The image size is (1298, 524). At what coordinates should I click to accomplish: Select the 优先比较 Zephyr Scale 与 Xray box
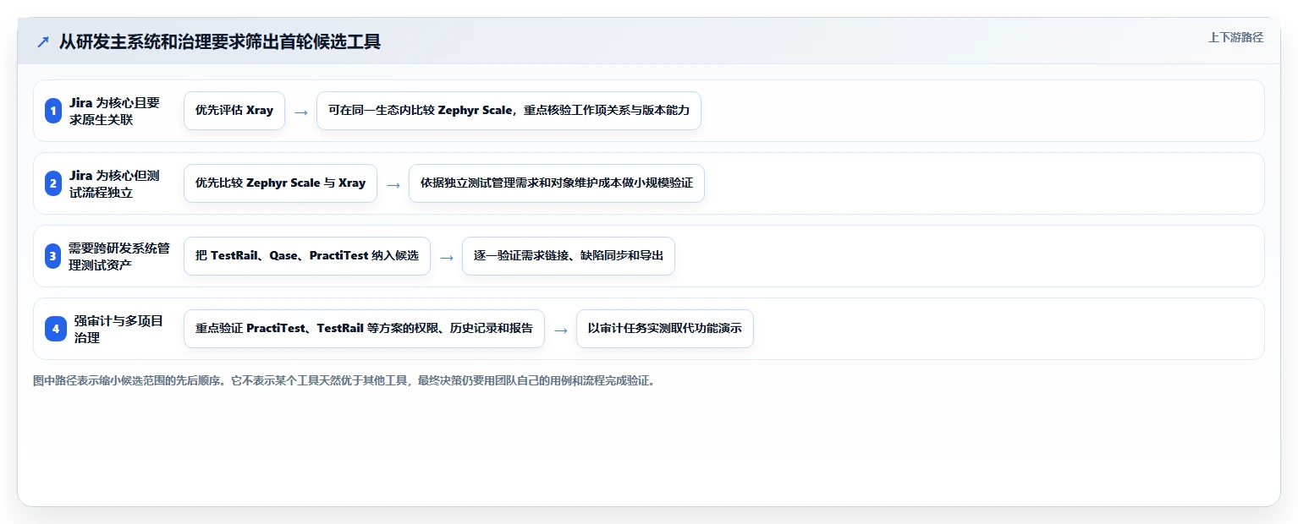coord(280,183)
